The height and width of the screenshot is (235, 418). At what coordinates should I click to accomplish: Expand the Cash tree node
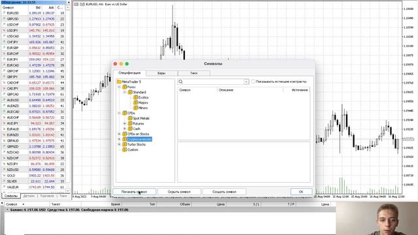click(125, 129)
